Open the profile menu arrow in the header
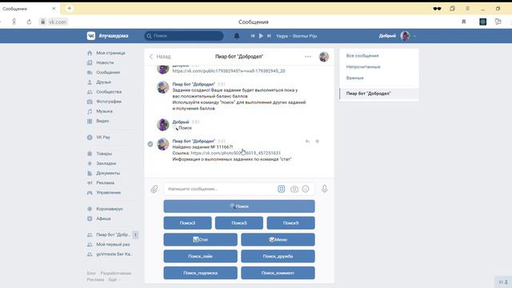 (x=414, y=36)
